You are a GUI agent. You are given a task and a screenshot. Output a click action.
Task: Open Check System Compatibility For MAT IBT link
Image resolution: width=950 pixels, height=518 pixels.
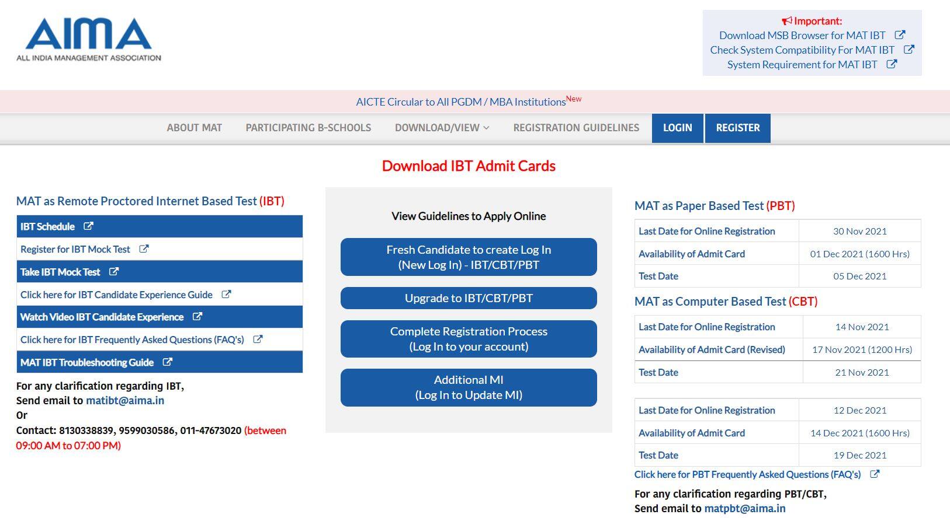(802, 50)
